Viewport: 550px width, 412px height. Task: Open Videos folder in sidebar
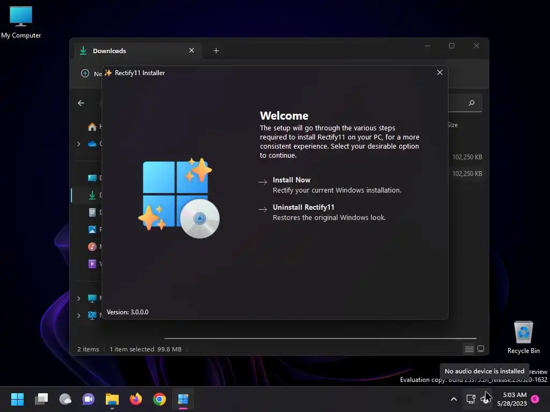[x=92, y=264]
